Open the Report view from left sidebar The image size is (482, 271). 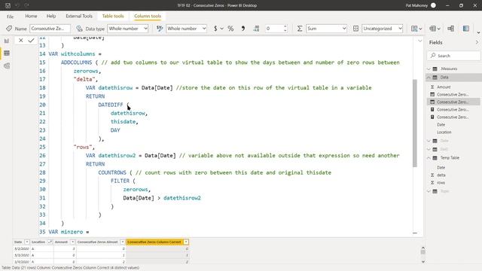coord(7,41)
